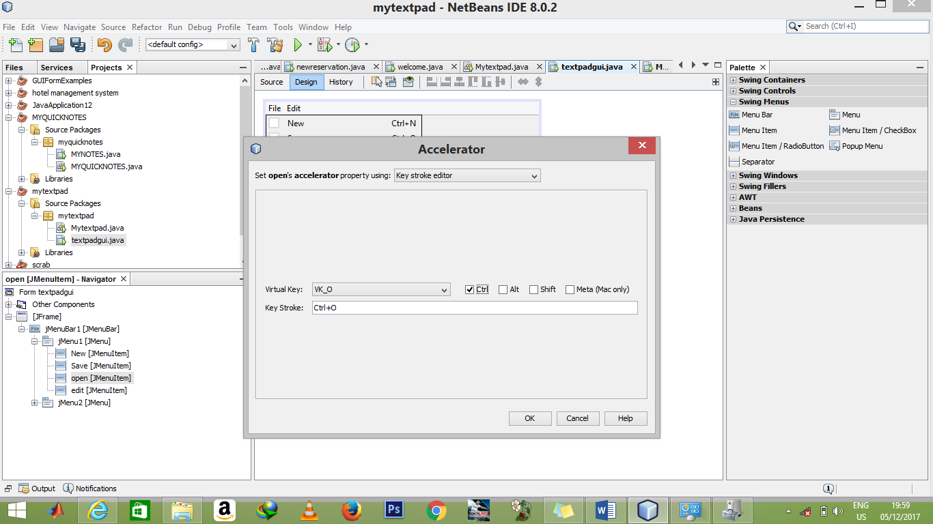Click the Clean and Build icon
The image size is (933, 524).
point(275,45)
